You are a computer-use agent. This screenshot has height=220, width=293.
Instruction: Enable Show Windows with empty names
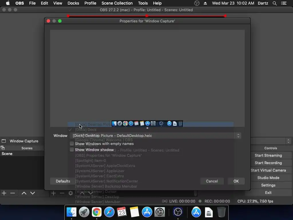pyautogui.click(x=72, y=144)
